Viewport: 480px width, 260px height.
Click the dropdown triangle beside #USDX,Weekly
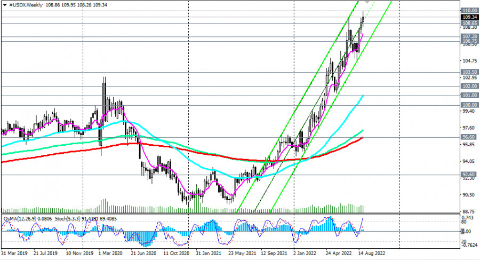(4, 4)
